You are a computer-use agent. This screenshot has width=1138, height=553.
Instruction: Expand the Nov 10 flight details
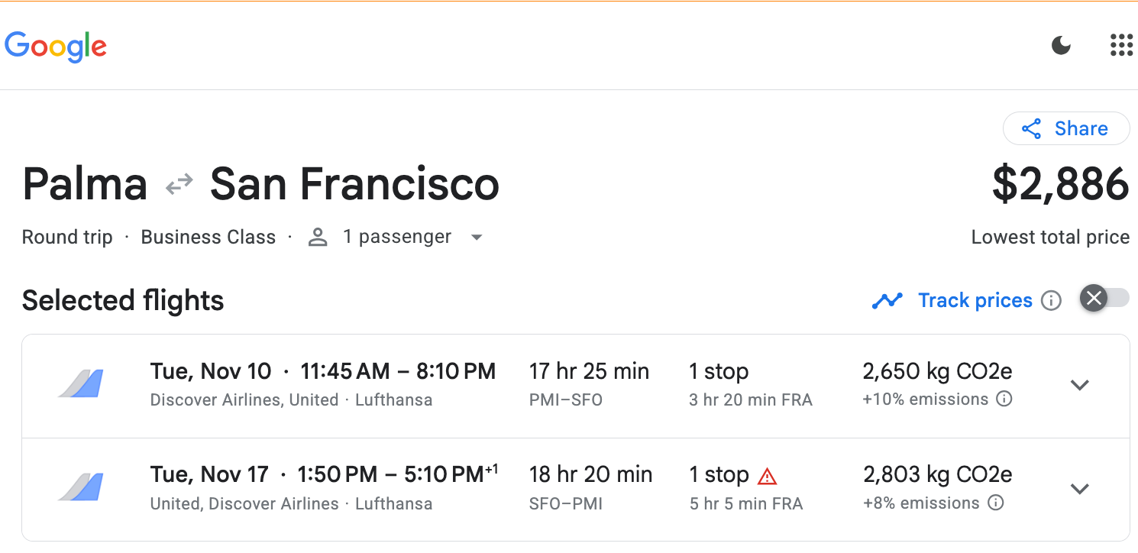click(1079, 385)
